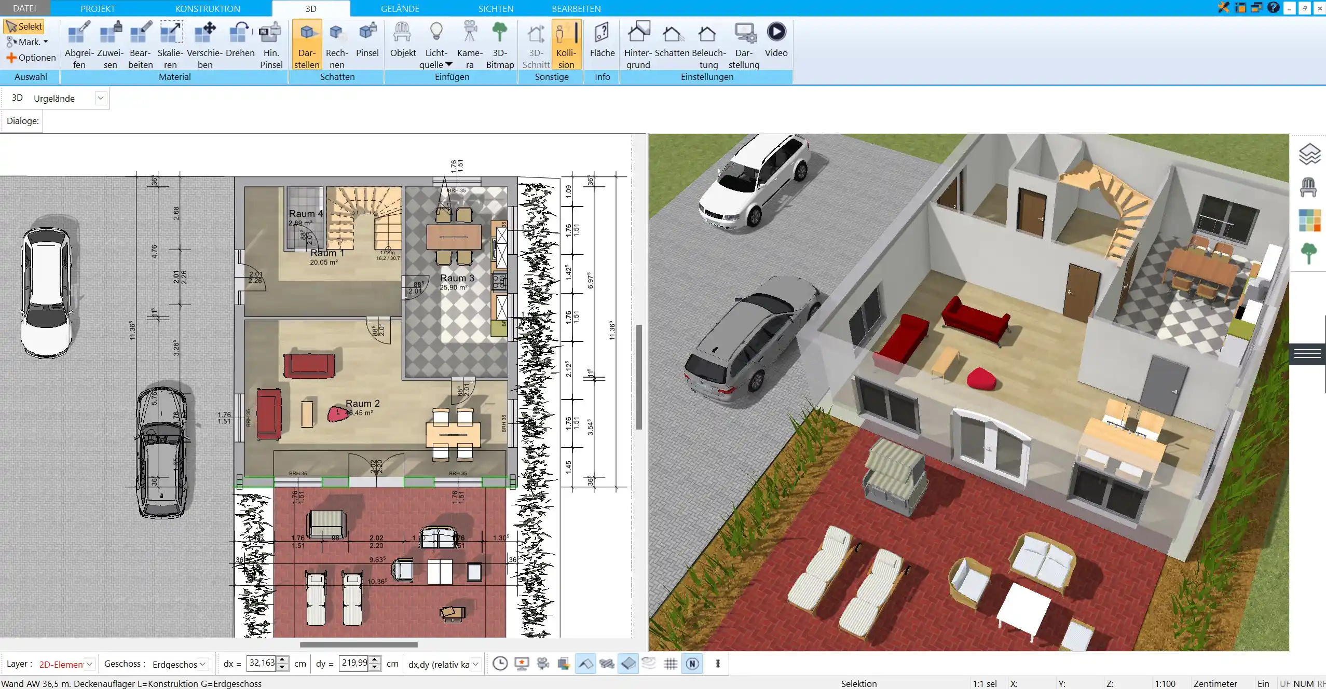Click the monitor with star icon
This screenshot has height=689, width=1326.
(x=521, y=664)
